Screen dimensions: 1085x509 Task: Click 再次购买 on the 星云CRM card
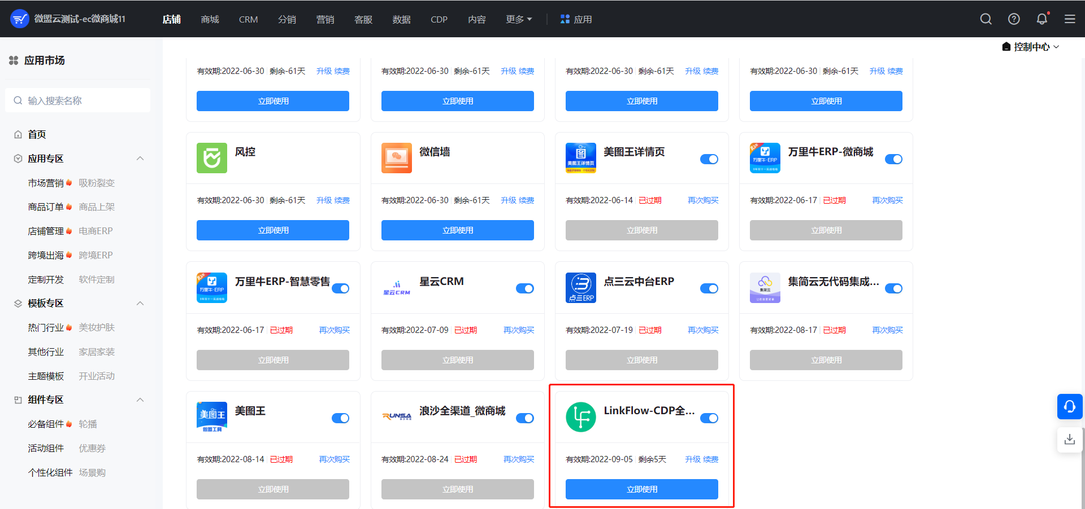tap(519, 330)
